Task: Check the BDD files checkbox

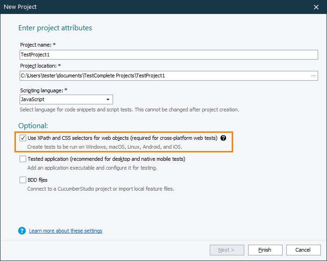Action: click(23, 180)
